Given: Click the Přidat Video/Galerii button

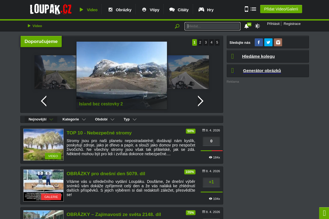Looking at the screenshot, I should [281, 9].
